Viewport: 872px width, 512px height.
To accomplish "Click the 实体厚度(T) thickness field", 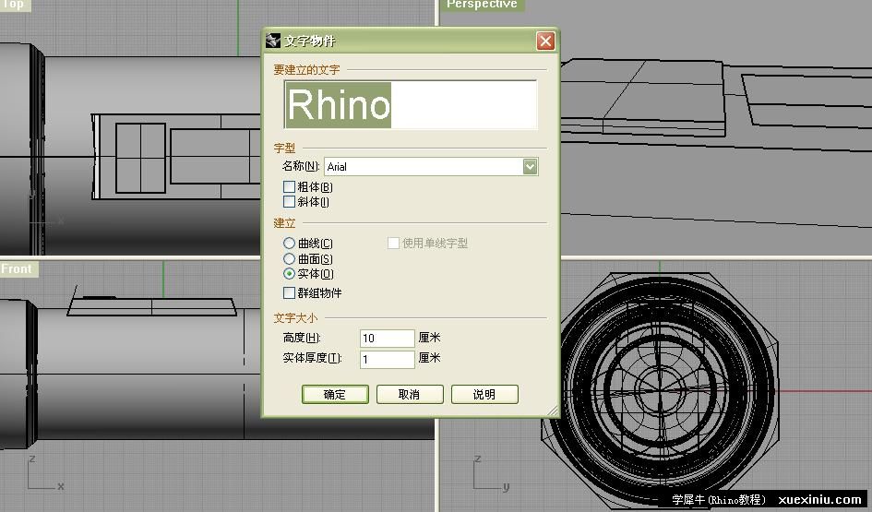I will pos(387,359).
